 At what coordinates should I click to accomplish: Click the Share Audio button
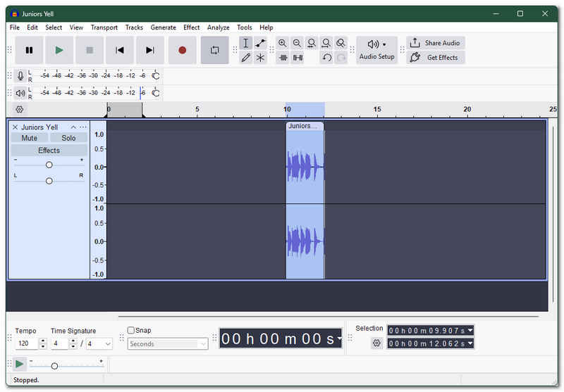(436, 43)
